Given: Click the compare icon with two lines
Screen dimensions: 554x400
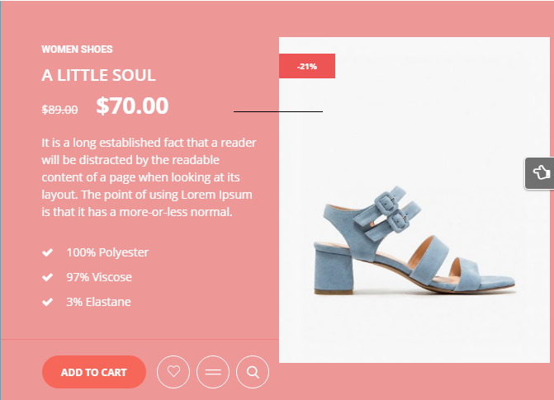Looking at the screenshot, I should (x=213, y=372).
